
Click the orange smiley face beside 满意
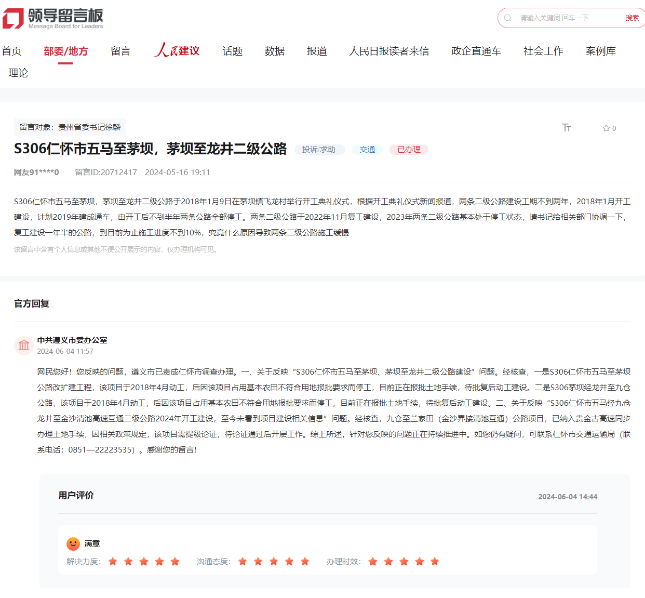tap(73, 543)
